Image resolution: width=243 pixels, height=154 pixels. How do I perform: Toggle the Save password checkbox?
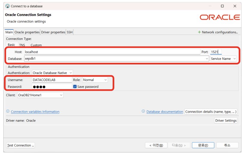pos(75,87)
